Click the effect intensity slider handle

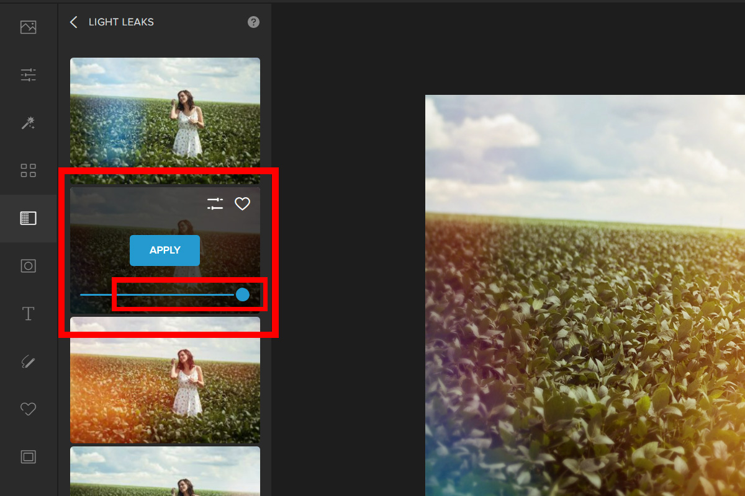click(x=243, y=294)
